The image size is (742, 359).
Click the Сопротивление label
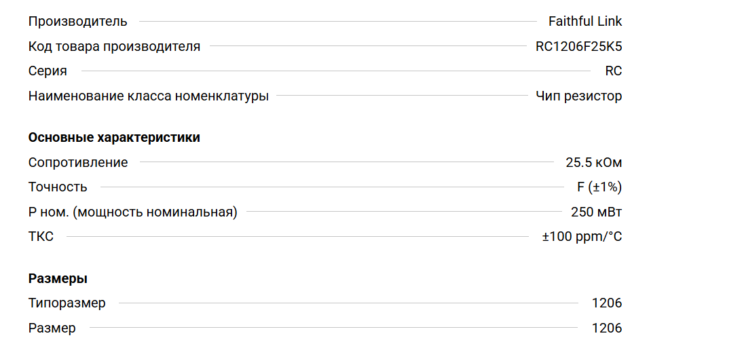(78, 163)
